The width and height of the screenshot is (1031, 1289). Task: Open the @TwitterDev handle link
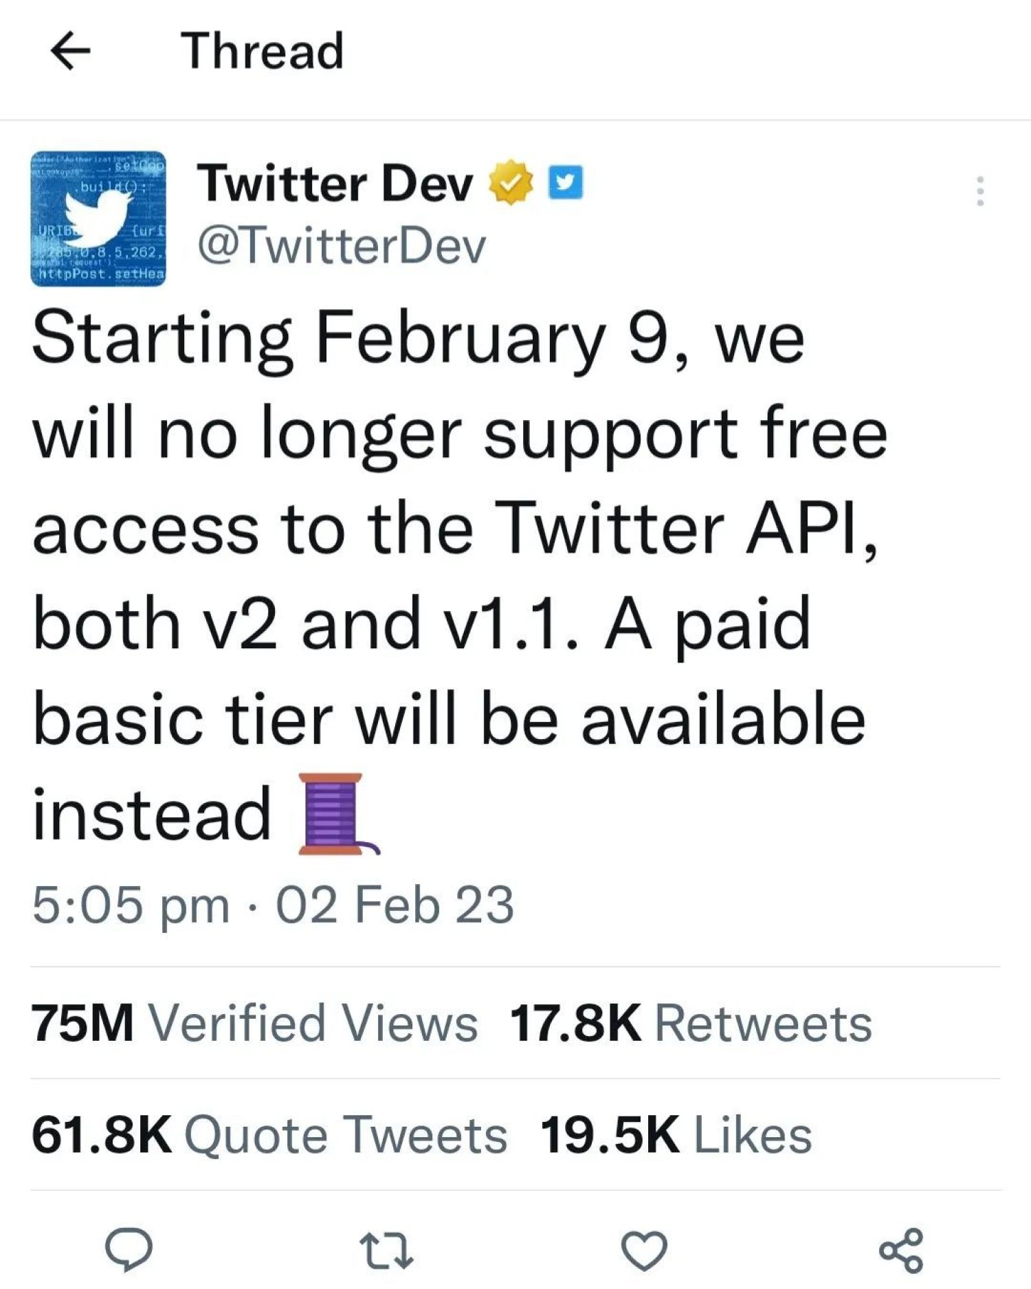pyautogui.click(x=342, y=247)
